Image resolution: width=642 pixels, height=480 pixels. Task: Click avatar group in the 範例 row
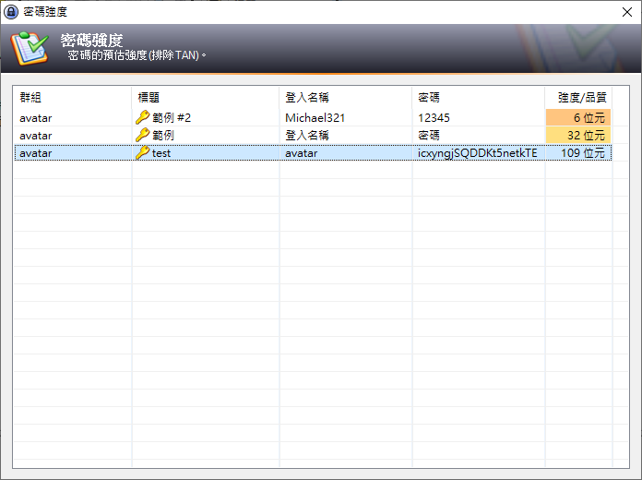coord(36,136)
